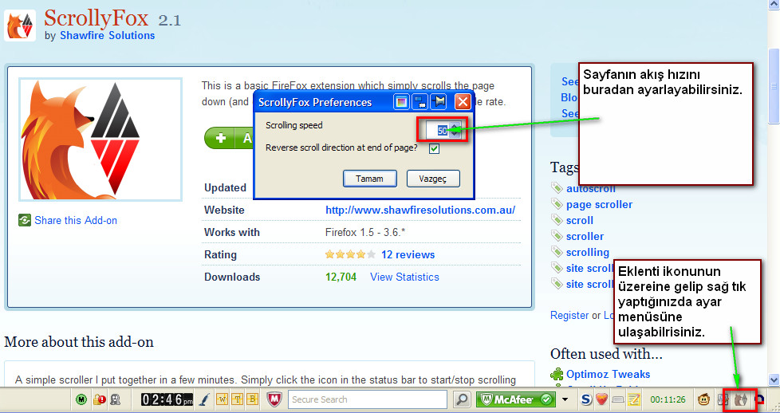The height and width of the screenshot is (413, 780).
Task: Click the green McAfee status button
Action: coord(515,399)
